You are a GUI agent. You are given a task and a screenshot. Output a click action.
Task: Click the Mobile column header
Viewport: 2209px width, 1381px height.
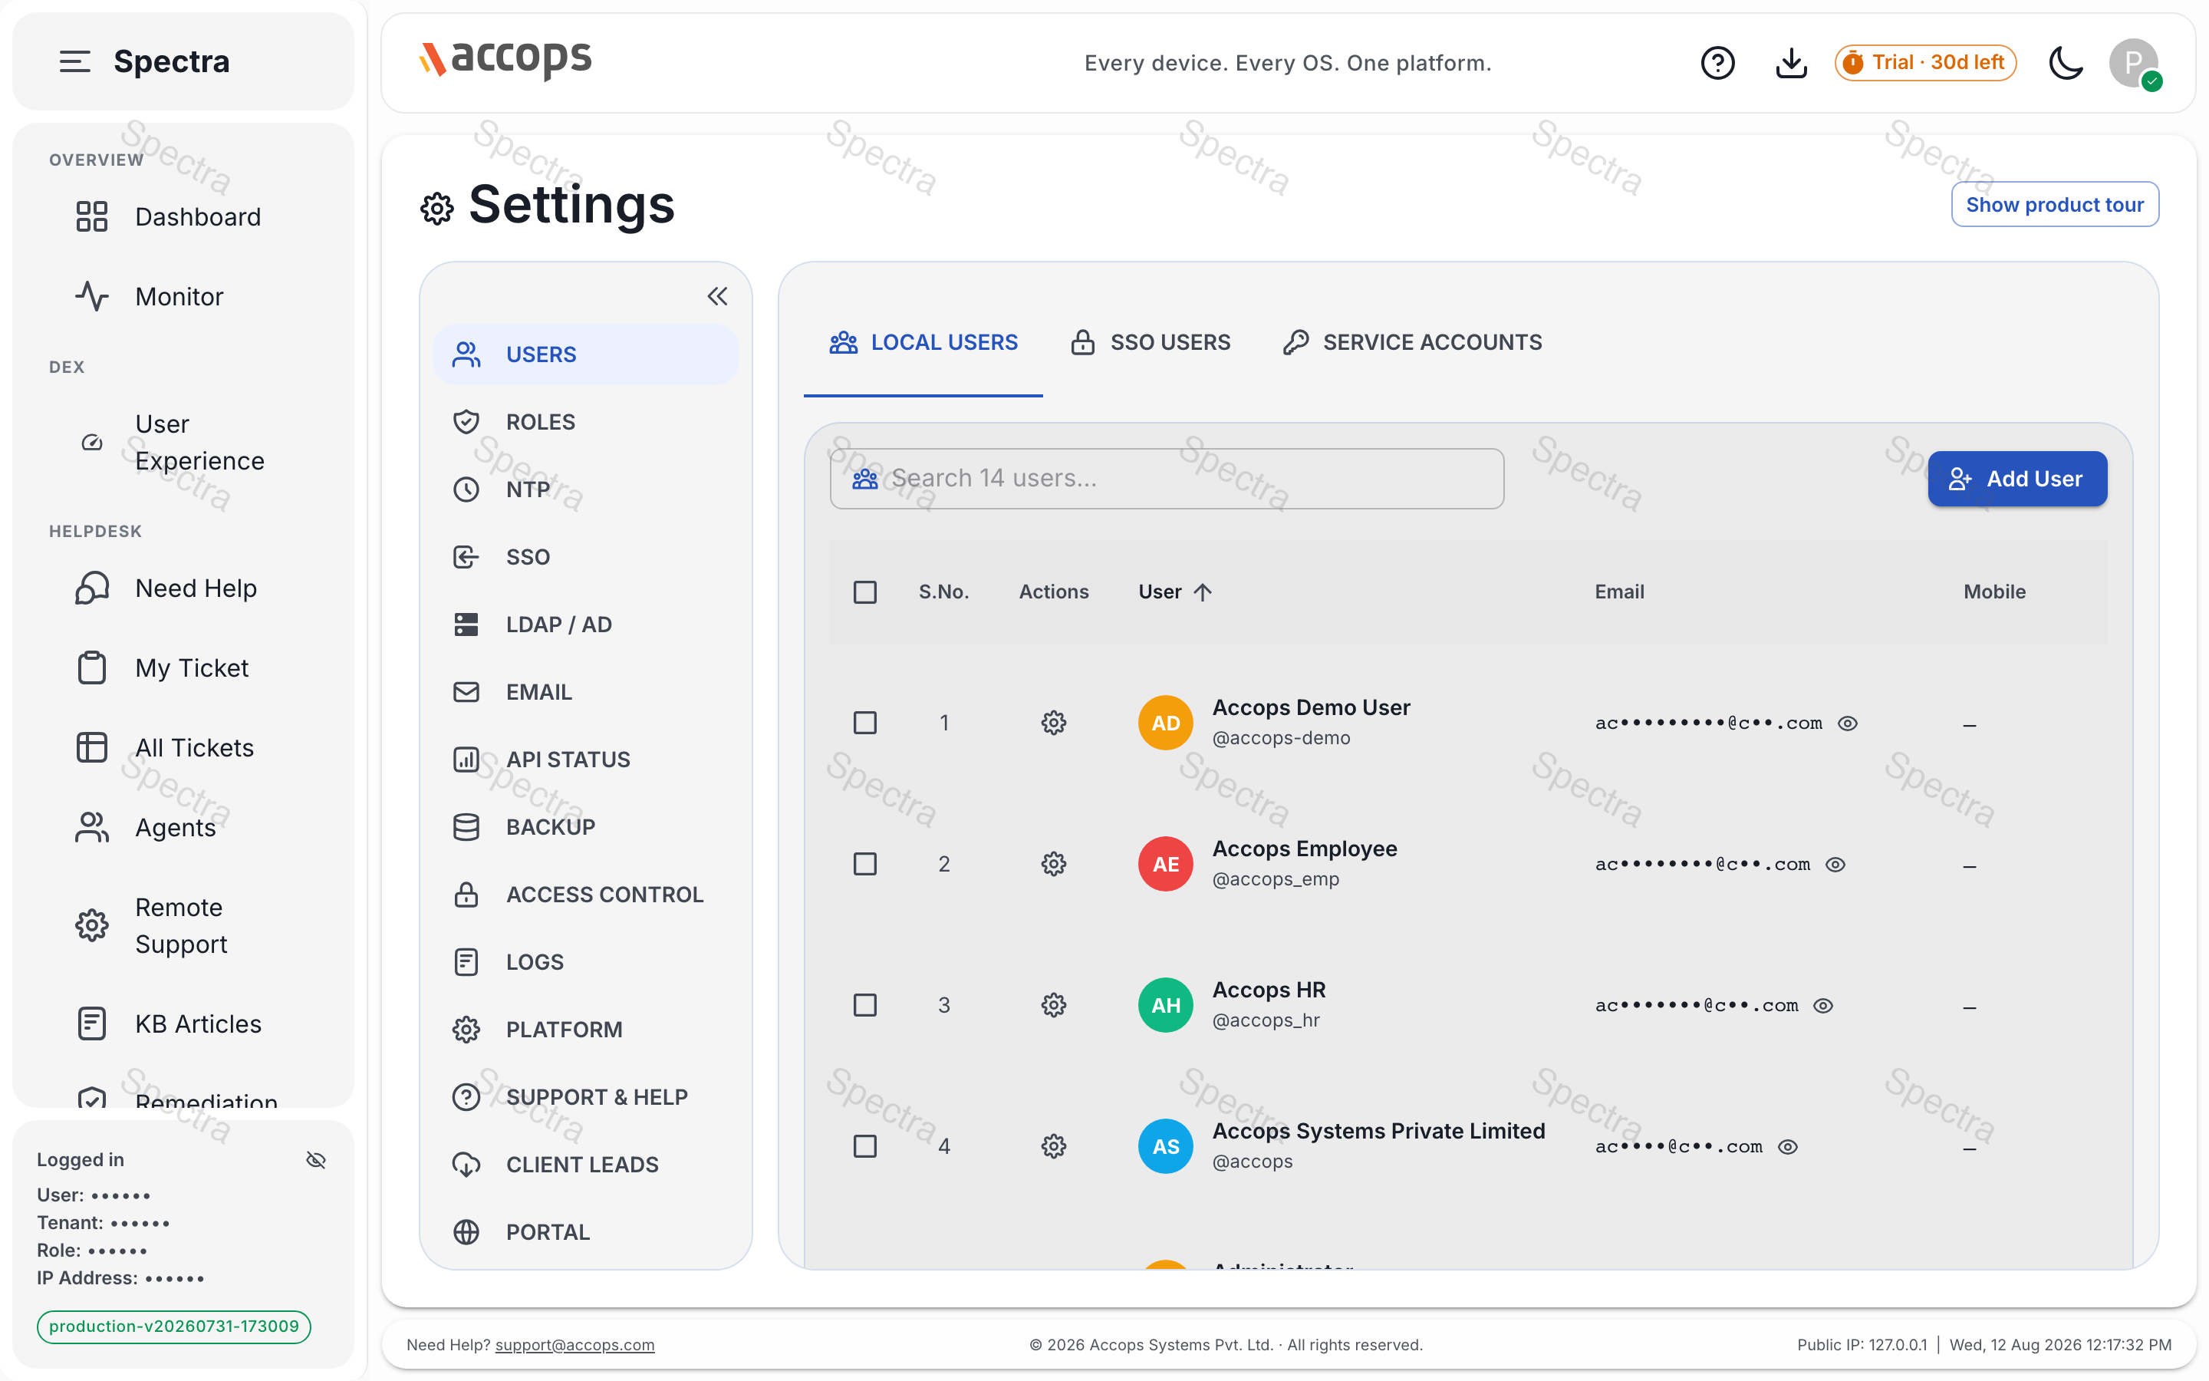(1993, 592)
